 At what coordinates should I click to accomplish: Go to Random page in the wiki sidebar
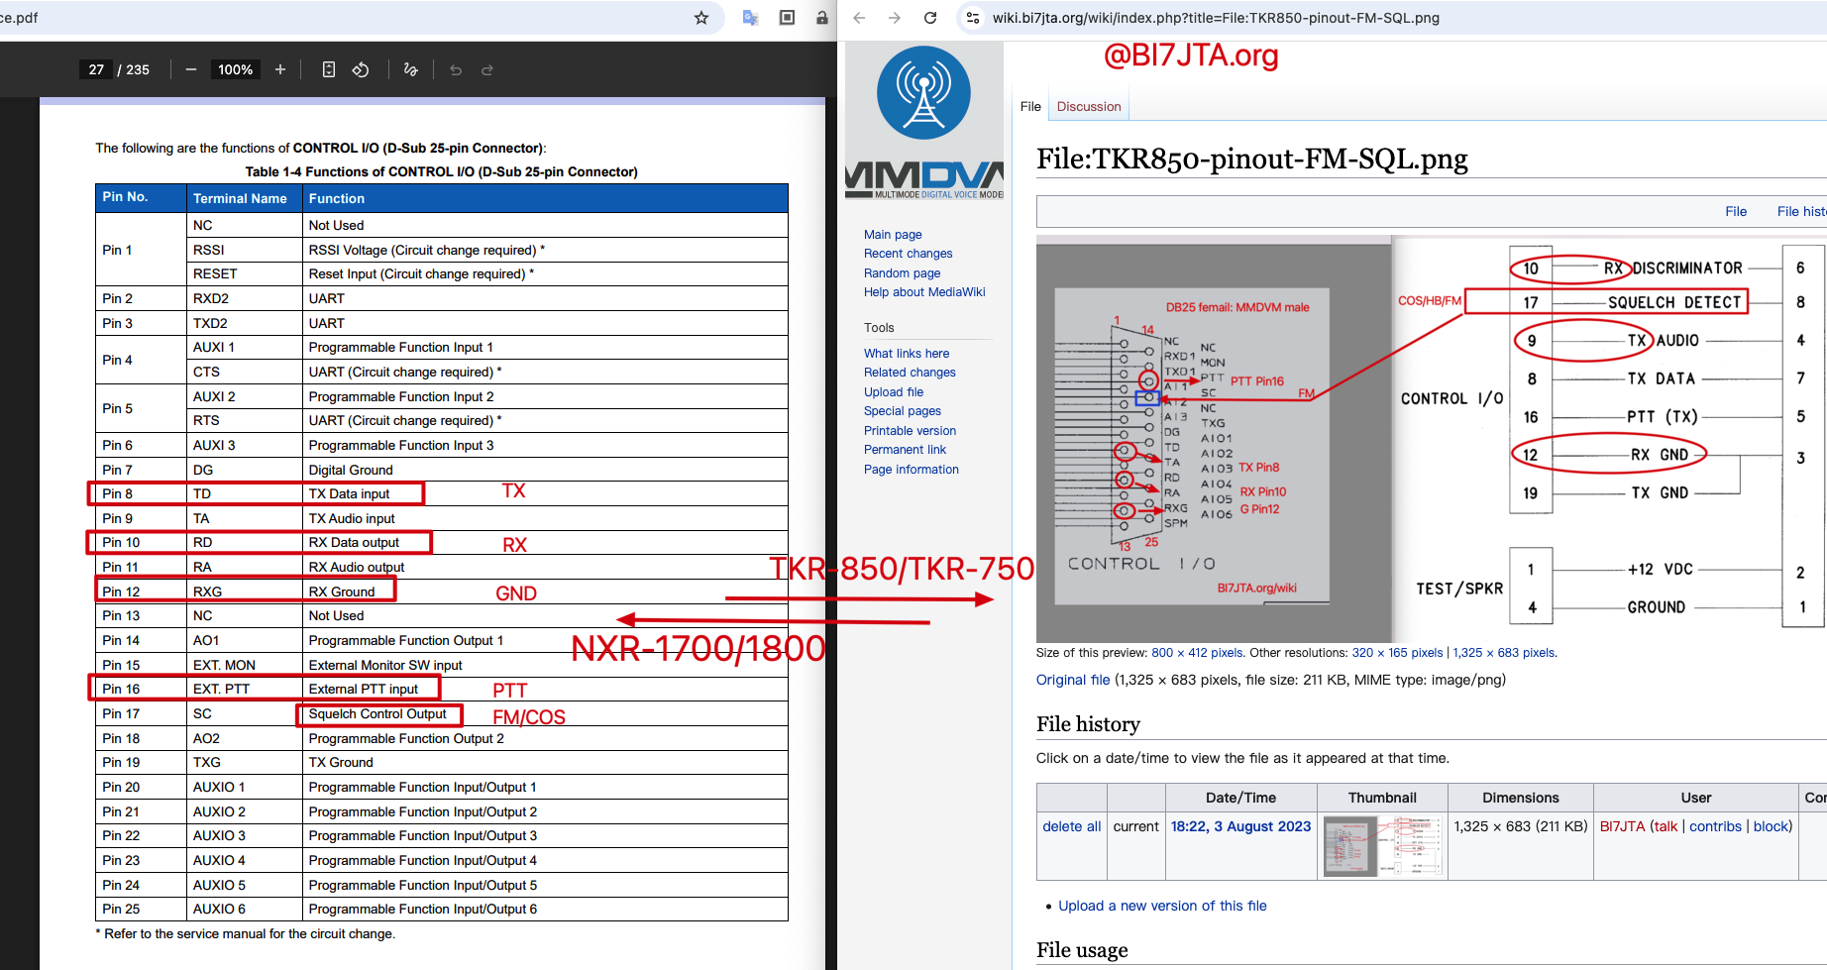point(902,273)
